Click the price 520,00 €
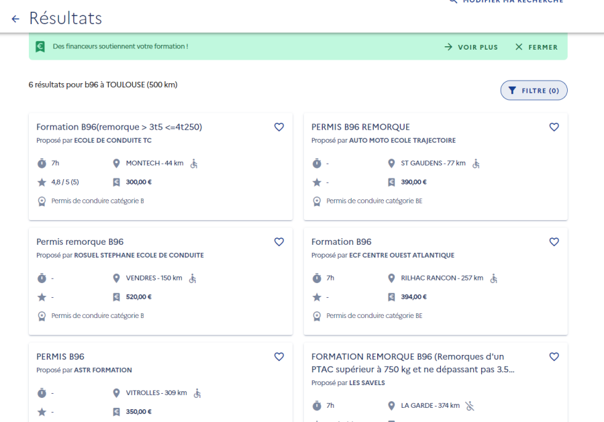This screenshot has height=422, width=604. 139,297
